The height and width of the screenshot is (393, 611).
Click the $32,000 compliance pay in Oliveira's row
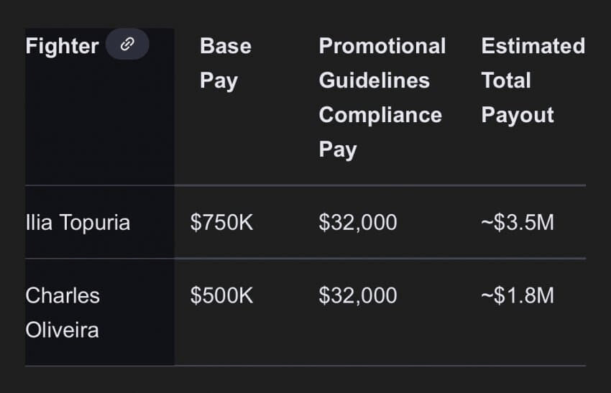pos(357,295)
